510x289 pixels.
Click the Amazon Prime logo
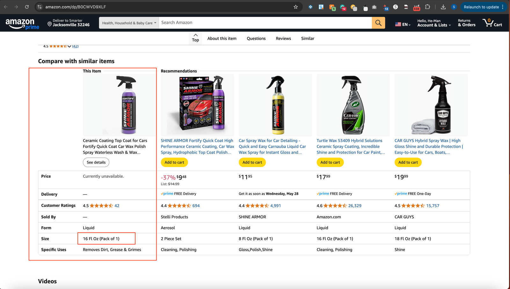22,24
